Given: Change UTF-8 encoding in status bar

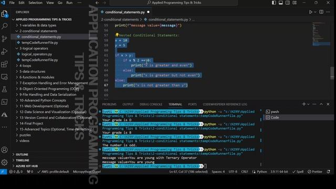Looking at the screenshot, I should [233, 172].
